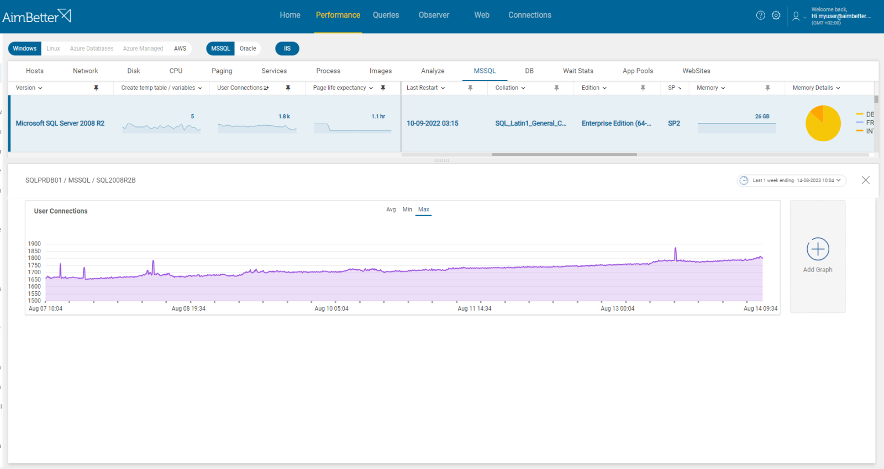Select the AWS platform toggle
Viewport: 884px width, 469px height.
coord(180,49)
